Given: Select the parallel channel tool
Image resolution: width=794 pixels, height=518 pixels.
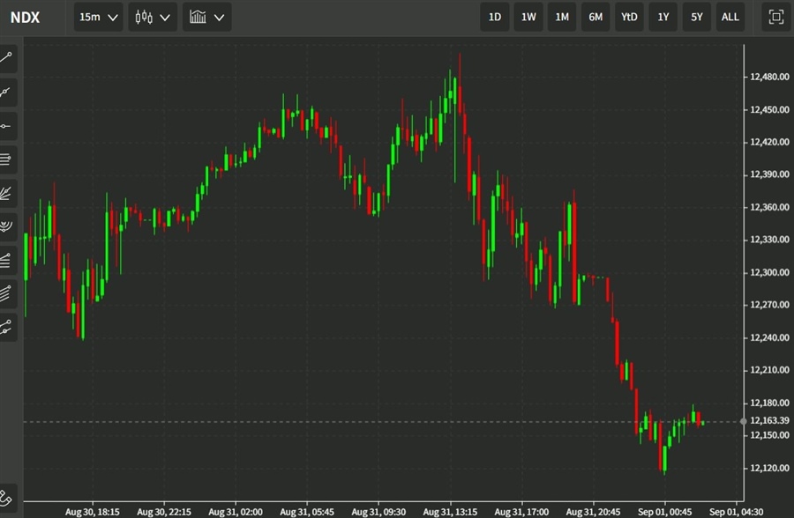Looking at the screenshot, I should tap(6, 294).
